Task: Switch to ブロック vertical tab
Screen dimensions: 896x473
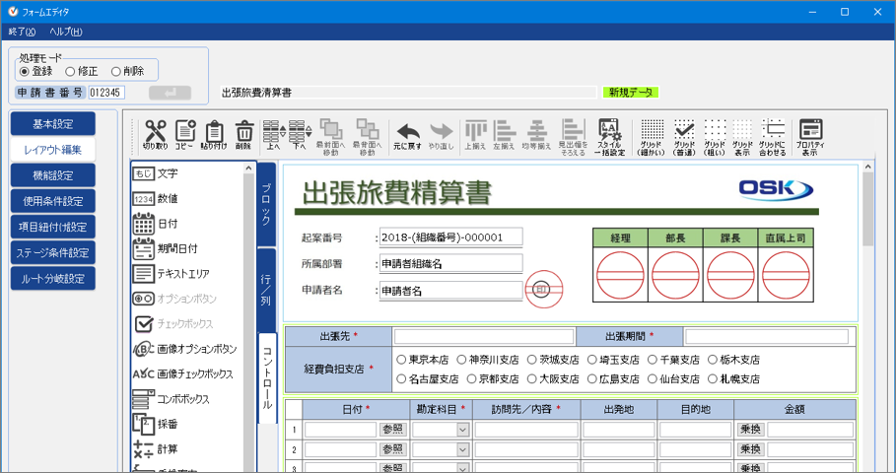Action: pyautogui.click(x=266, y=204)
